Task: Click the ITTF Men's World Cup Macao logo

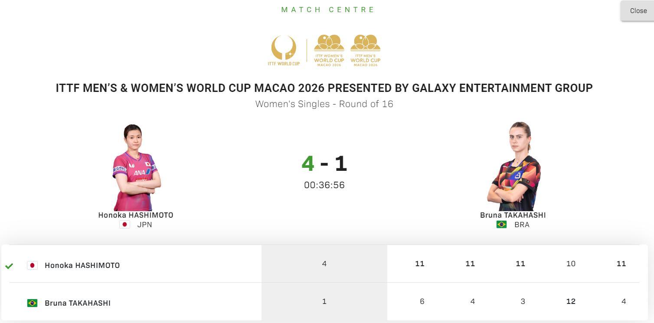Action: pyautogui.click(x=366, y=51)
